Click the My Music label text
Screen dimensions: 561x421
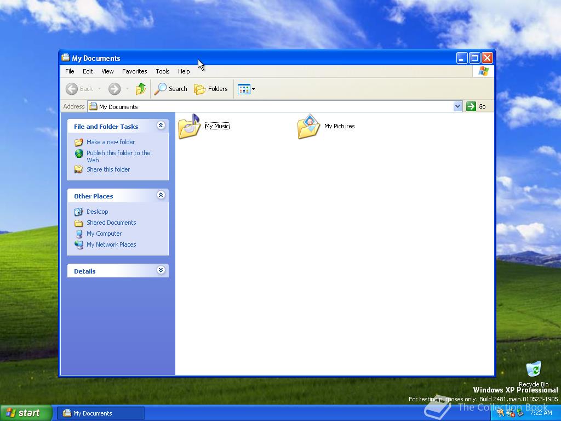pyautogui.click(x=217, y=126)
